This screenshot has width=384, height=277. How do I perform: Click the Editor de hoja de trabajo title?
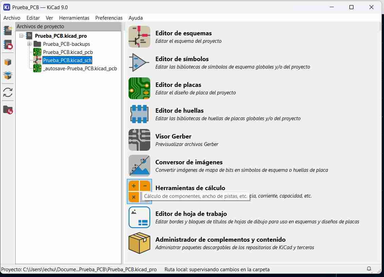pyautogui.click(x=191, y=214)
